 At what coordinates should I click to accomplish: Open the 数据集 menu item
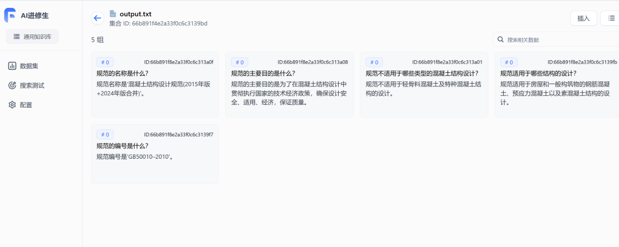(x=29, y=66)
